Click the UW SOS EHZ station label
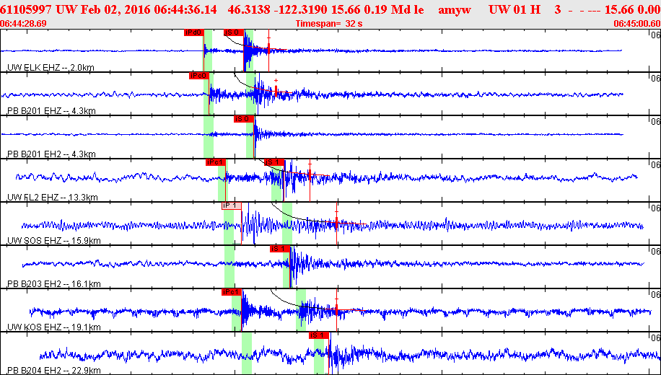 click(53, 240)
